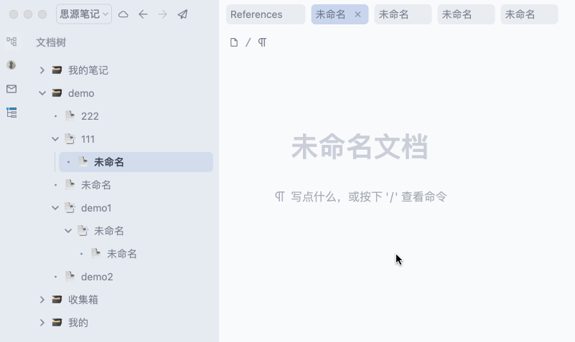Image resolution: width=575 pixels, height=342 pixels.
Task: Open the 111 document
Action: pos(88,139)
